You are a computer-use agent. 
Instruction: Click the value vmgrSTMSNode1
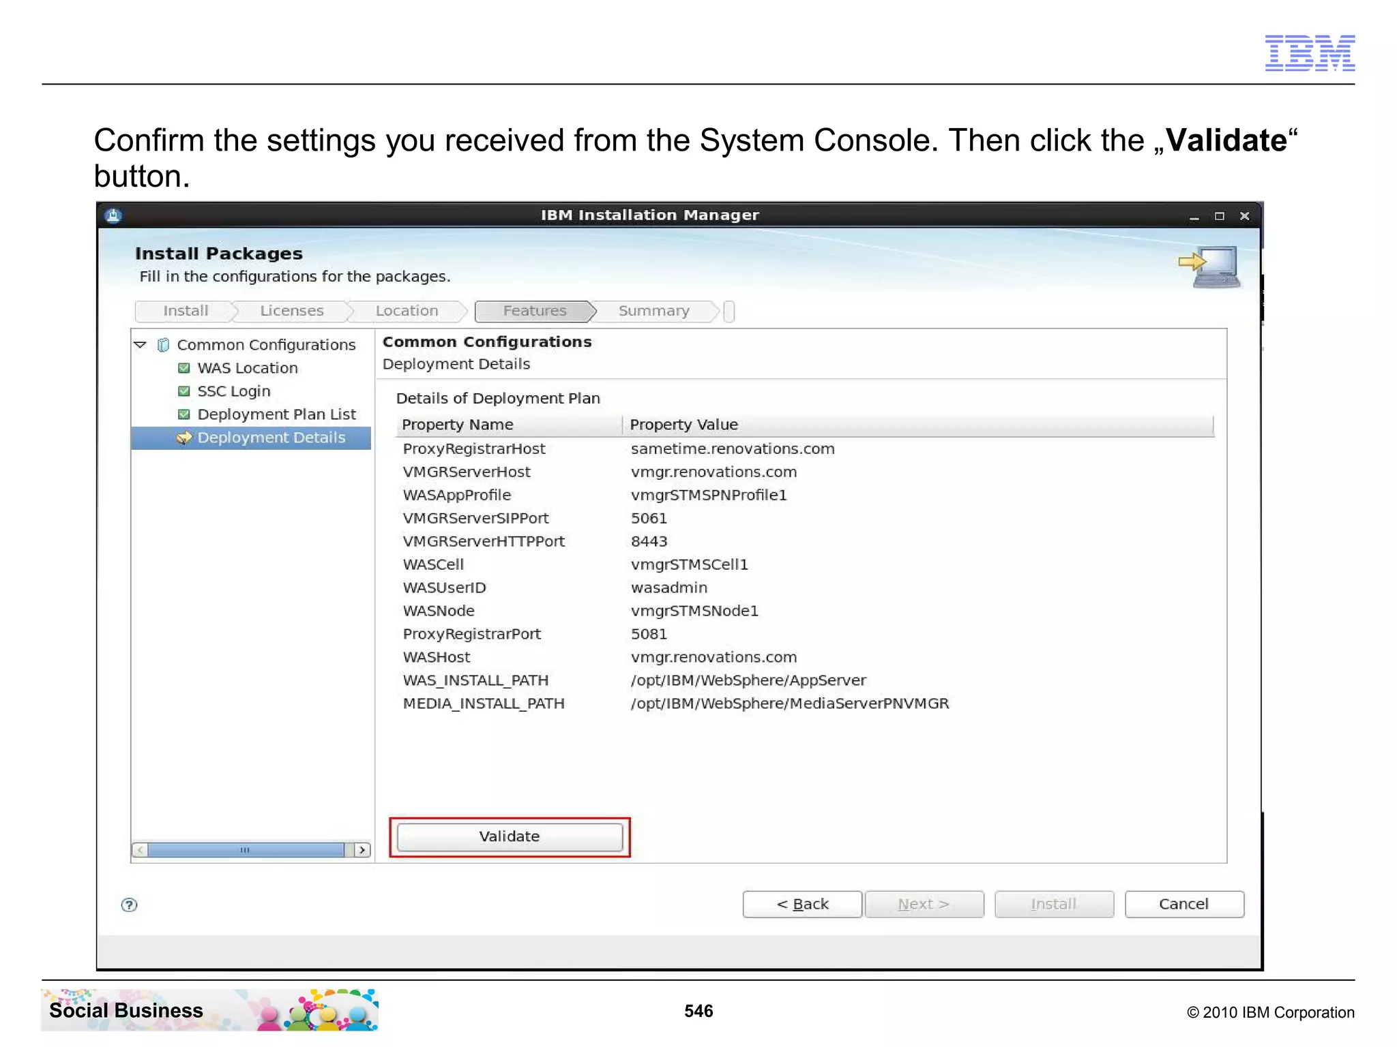pos(694,611)
